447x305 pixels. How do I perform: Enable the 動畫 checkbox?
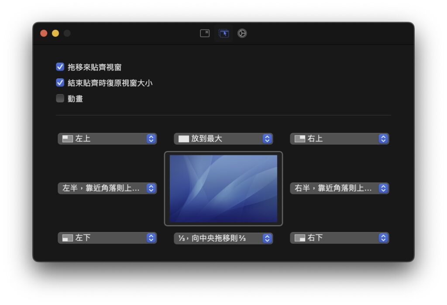[x=60, y=98]
